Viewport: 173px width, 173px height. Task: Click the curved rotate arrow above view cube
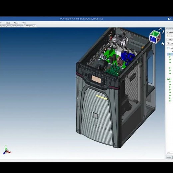(160, 29)
